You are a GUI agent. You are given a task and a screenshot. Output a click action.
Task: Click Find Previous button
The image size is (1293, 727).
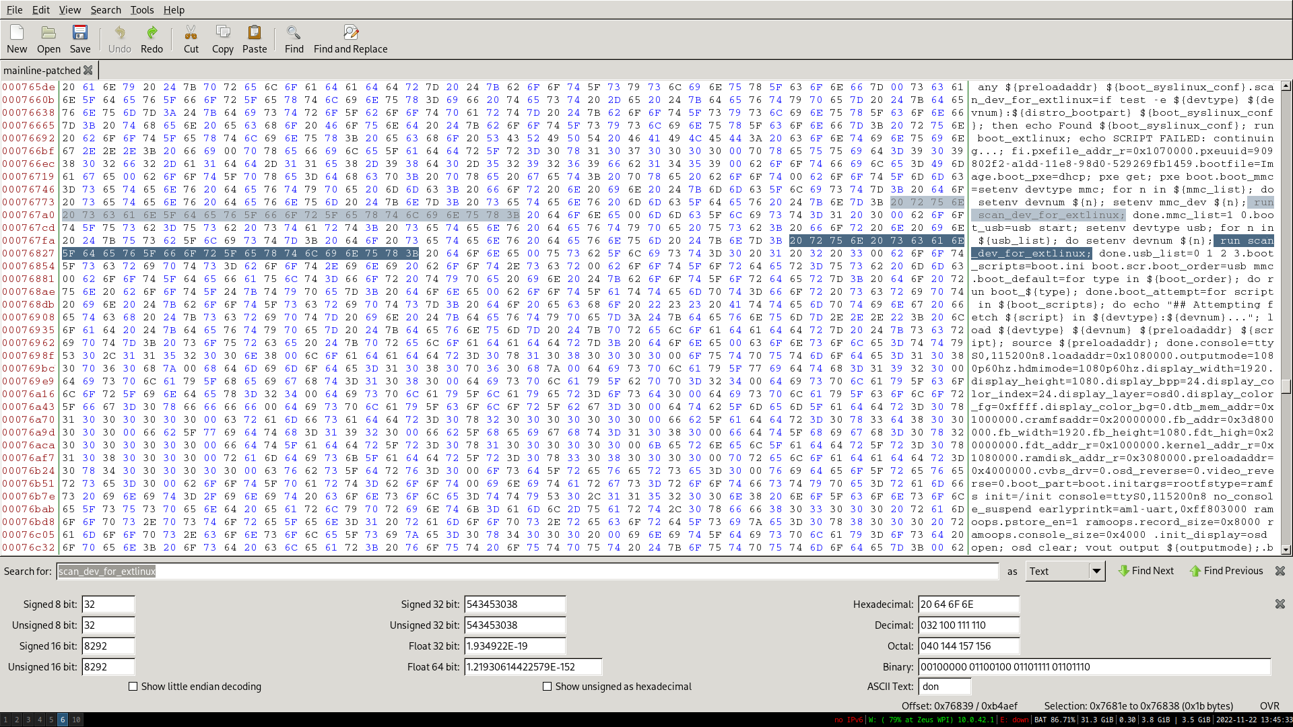(1226, 571)
